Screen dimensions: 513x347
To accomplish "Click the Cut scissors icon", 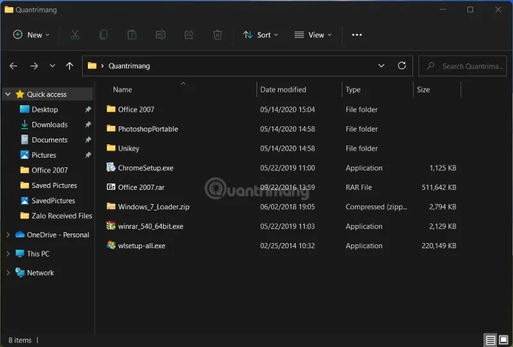I will [x=75, y=35].
